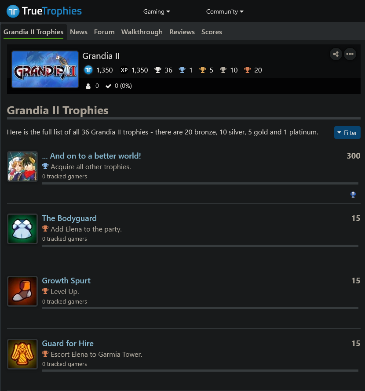This screenshot has width=365, height=391.
Task: Open the Community dropdown menu
Action: pyautogui.click(x=225, y=11)
